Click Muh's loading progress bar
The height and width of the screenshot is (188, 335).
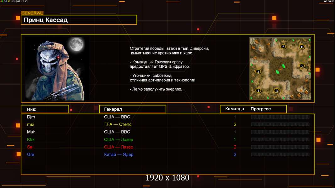pyautogui.click(x=280, y=132)
